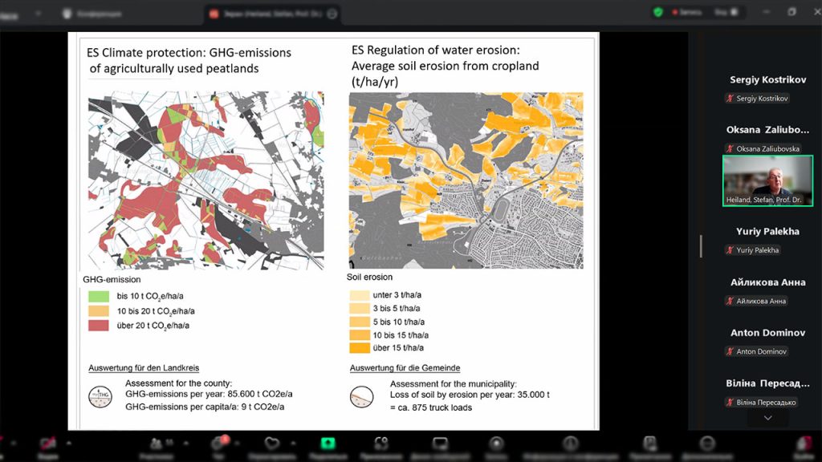This screenshot has width=822, height=462.
Task: Click Heiland Stefan's video thumbnail
Action: click(767, 180)
